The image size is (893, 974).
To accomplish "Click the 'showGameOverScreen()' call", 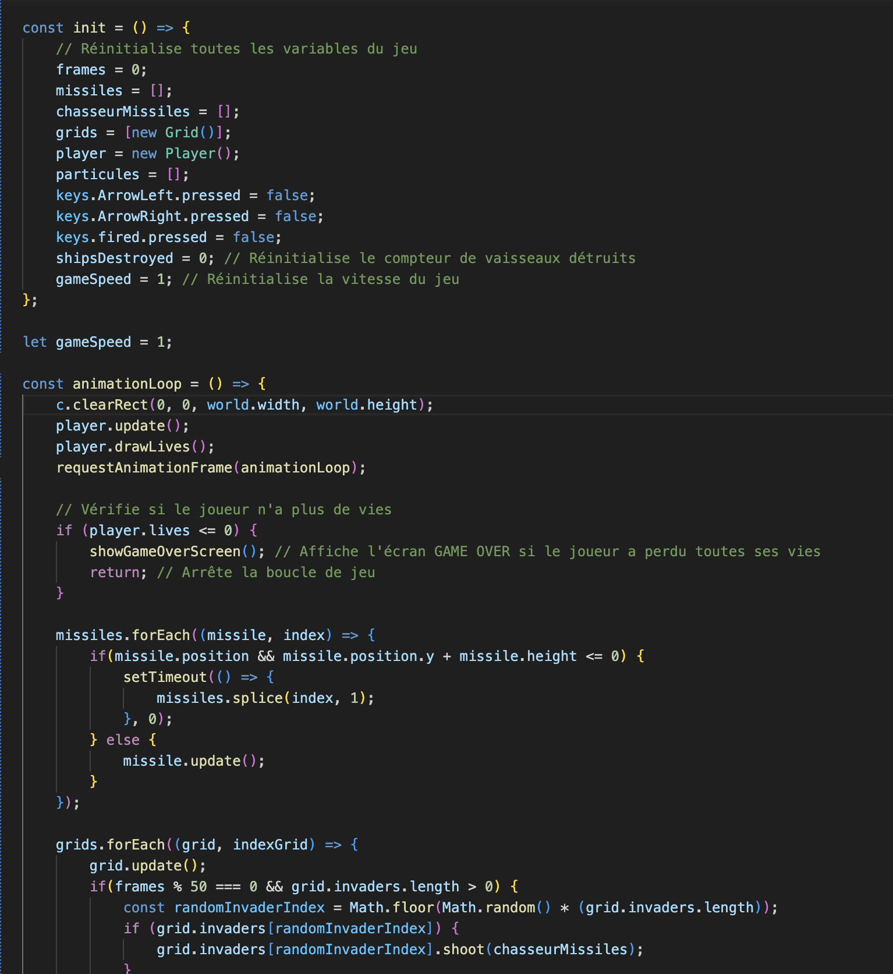I will [173, 552].
